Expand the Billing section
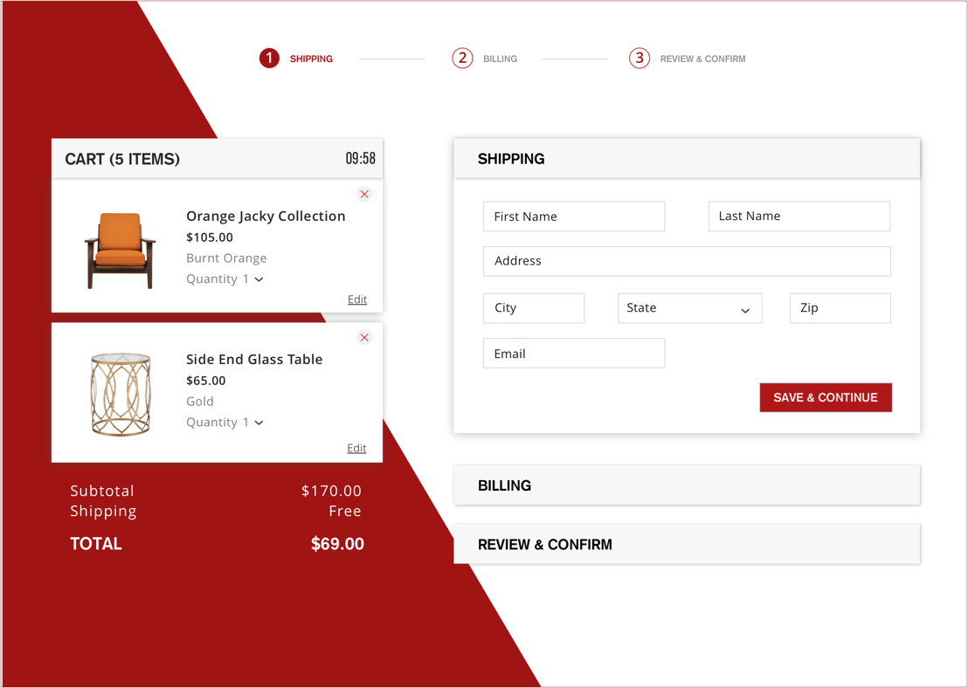The width and height of the screenshot is (968, 688). click(687, 485)
